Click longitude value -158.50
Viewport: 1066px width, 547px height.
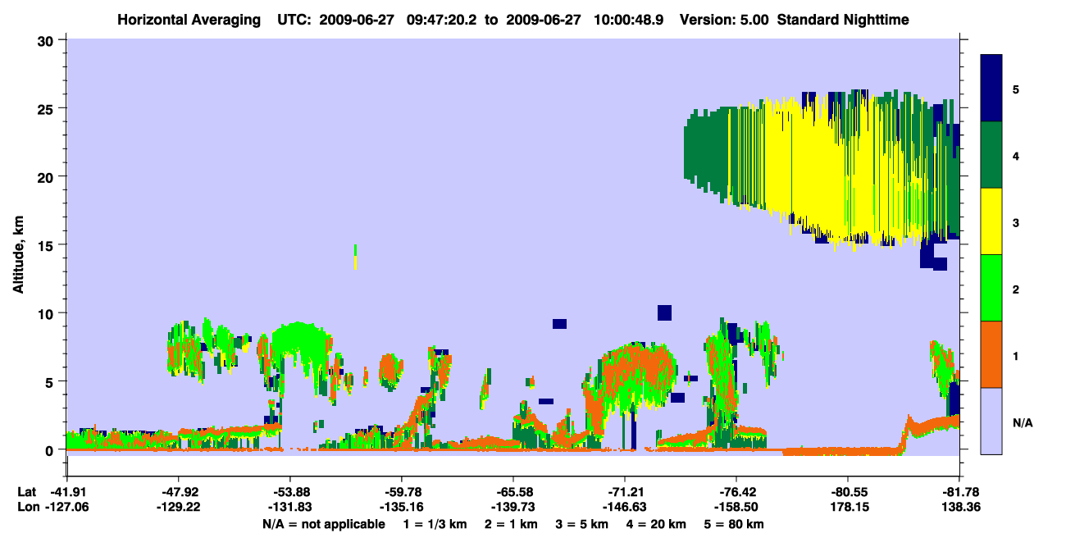coord(736,507)
